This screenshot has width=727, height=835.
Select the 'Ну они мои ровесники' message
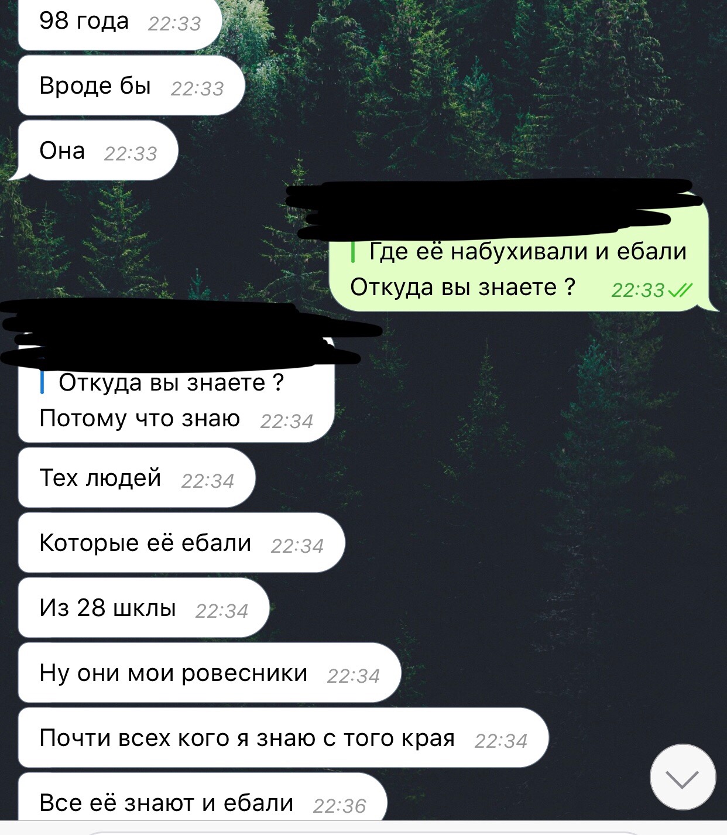[210, 673]
